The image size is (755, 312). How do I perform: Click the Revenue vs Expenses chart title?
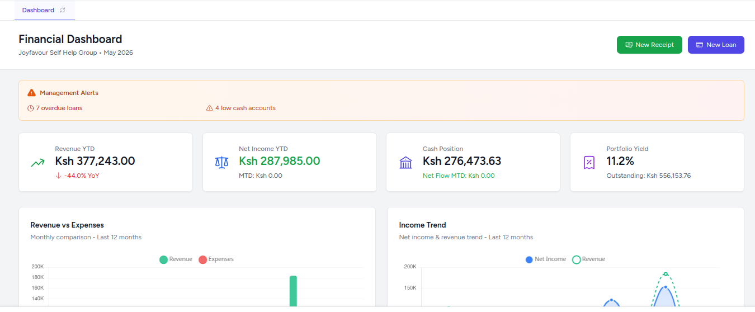pyautogui.click(x=67, y=225)
